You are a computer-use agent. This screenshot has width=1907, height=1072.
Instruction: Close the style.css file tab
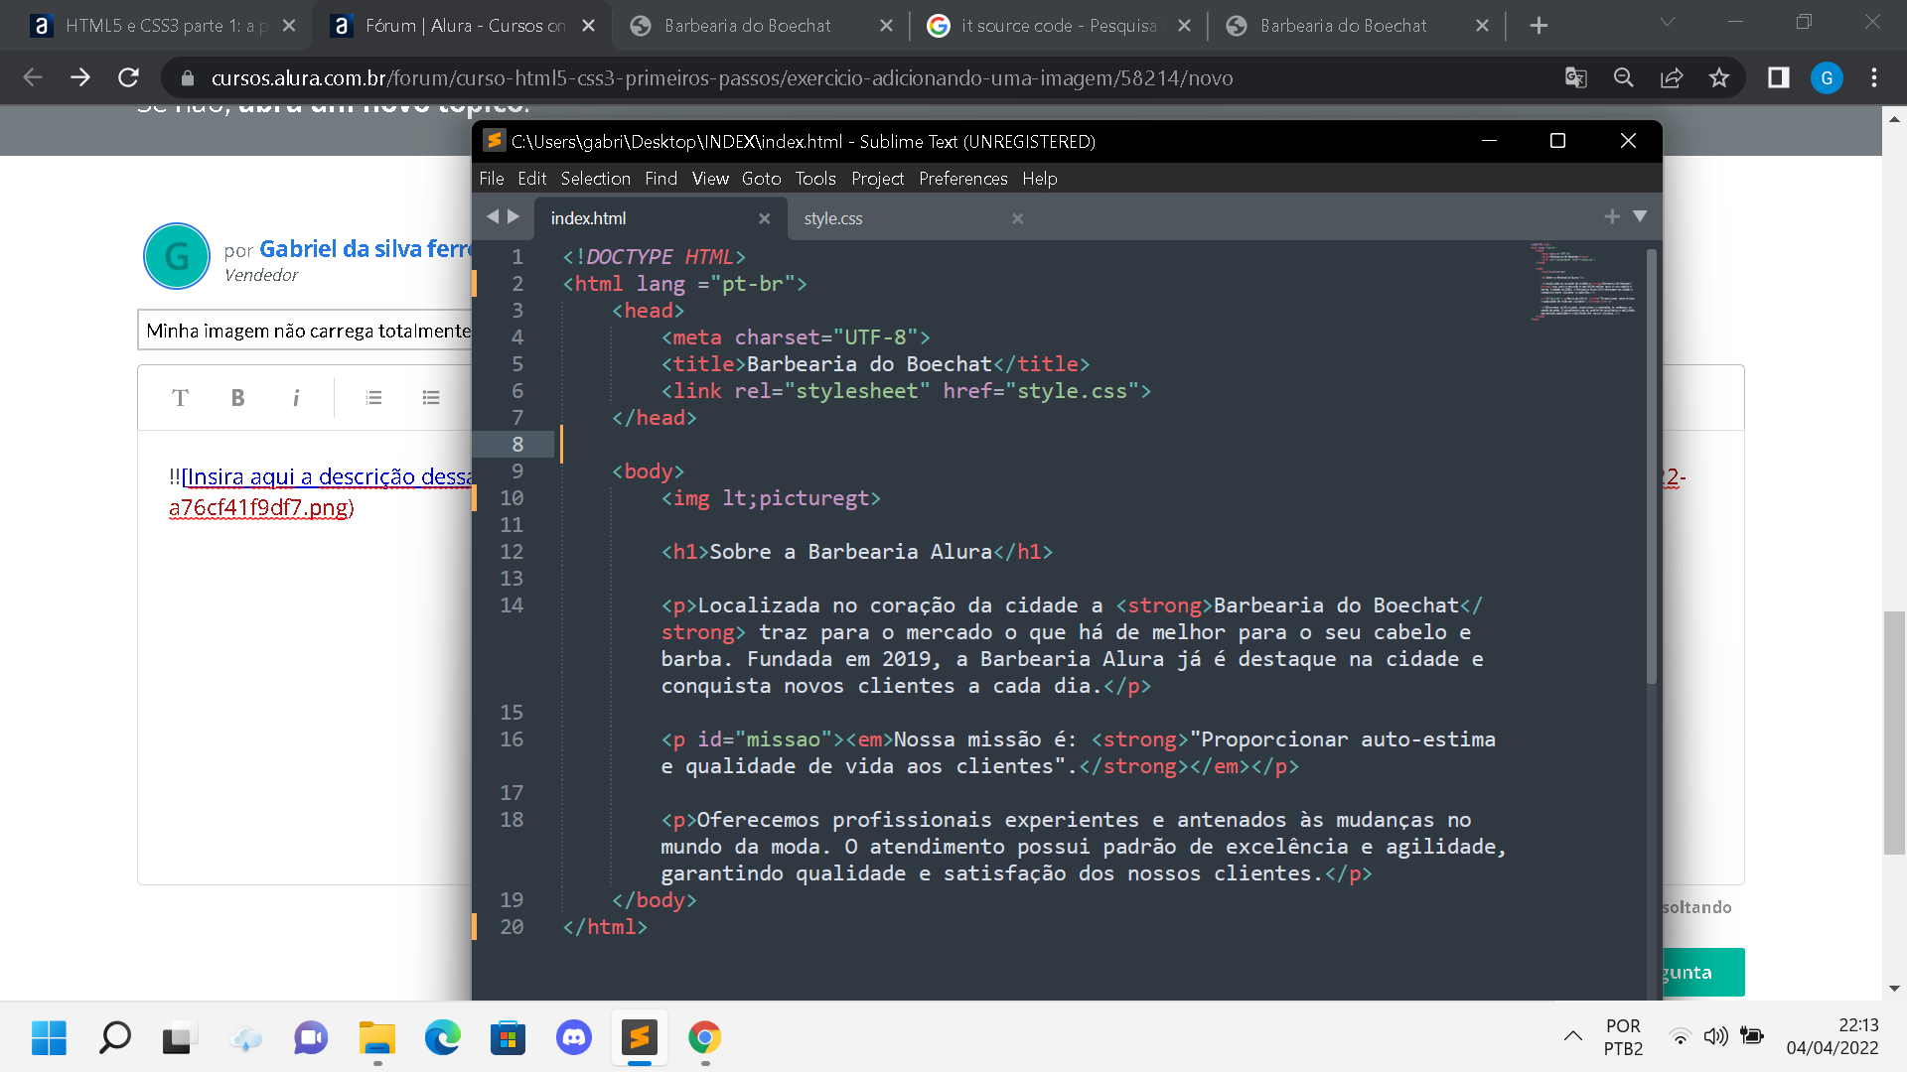[1017, 218]
